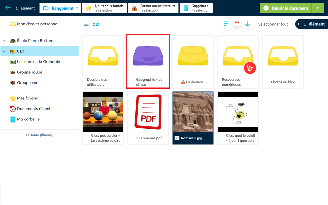Open C'est pas sorcier video thumbnail
The width and height of the screenshot is (328, 205).
pos(103,112)
